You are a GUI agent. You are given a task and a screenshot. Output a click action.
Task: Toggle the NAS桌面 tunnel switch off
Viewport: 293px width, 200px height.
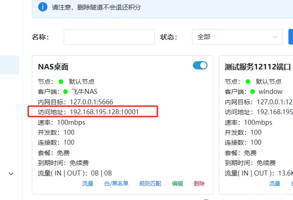click(200, 66)
